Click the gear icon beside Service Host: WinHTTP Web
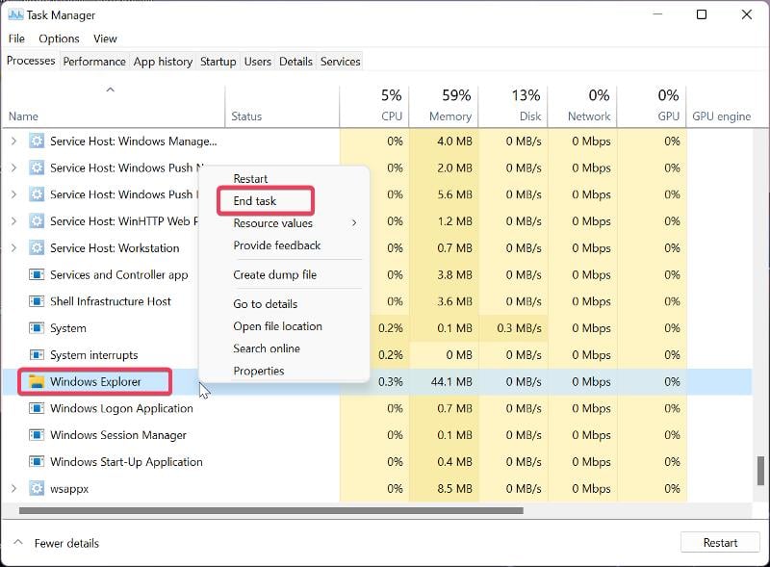770x567 pixels. tap(37, 221)
